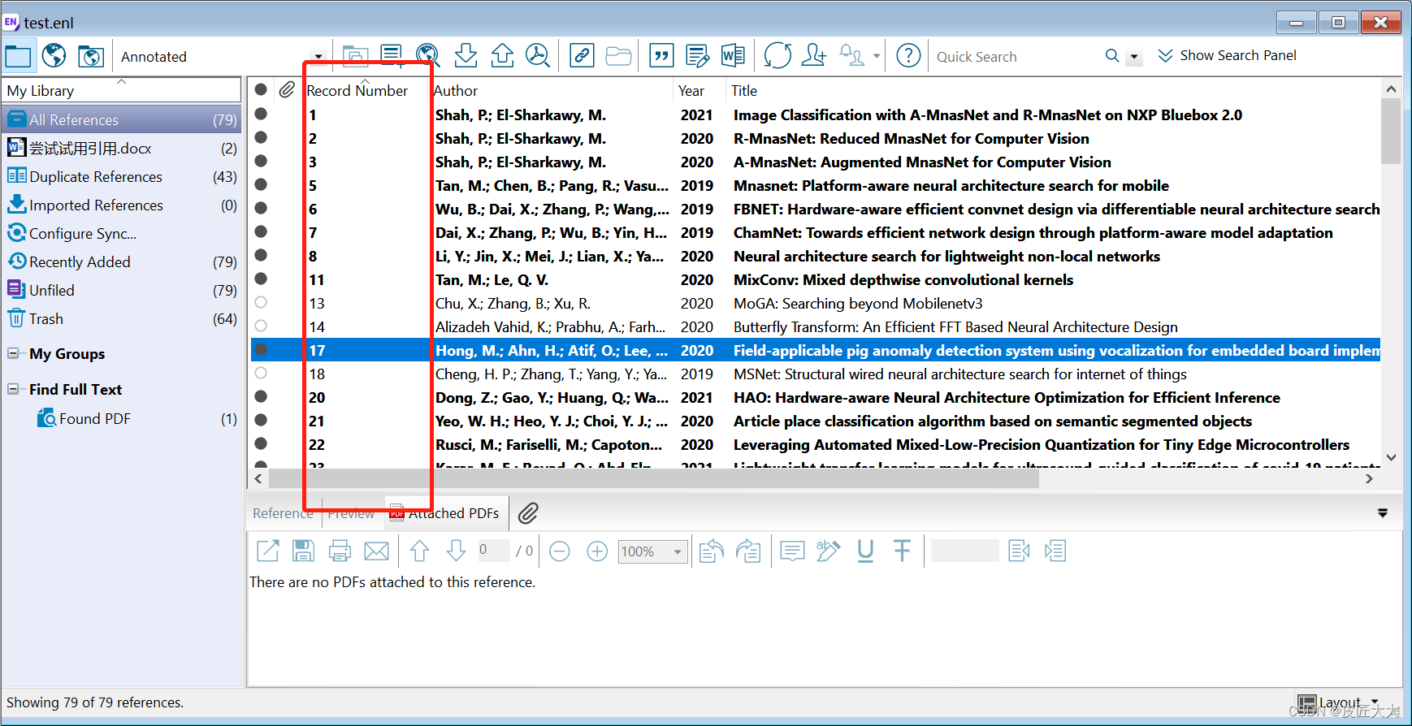1412x726 pixels.
Task: Zoom in PDF plus icon
Action: pyautogui.click(x=597, y=551)
